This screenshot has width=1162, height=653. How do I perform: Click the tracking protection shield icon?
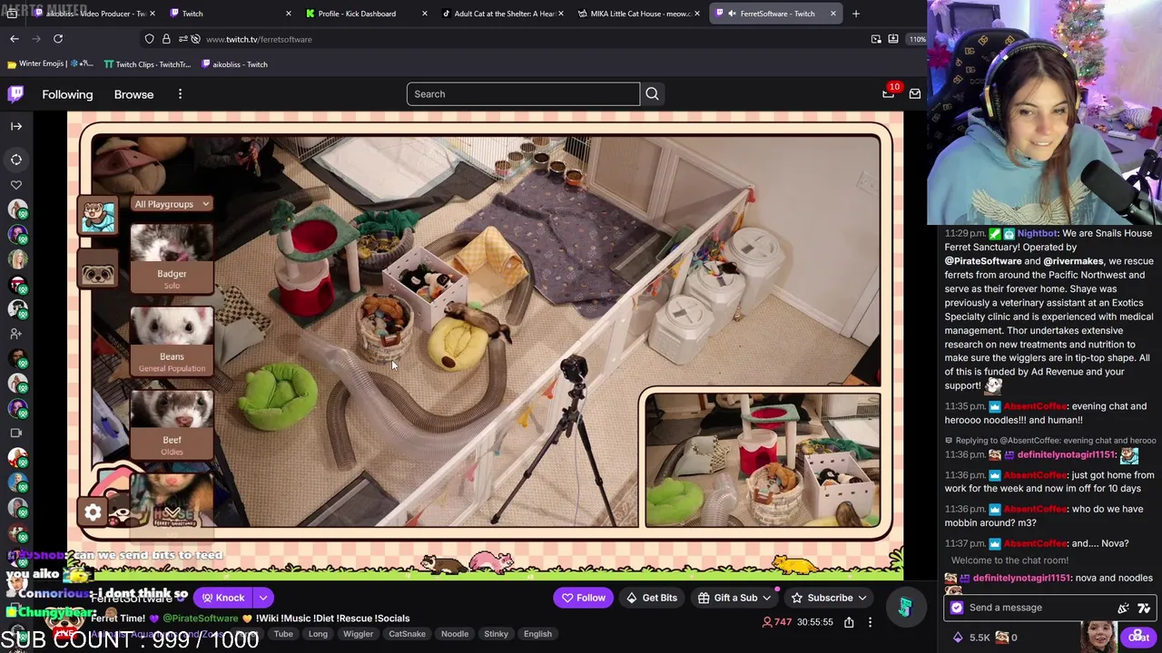point(149,39)
